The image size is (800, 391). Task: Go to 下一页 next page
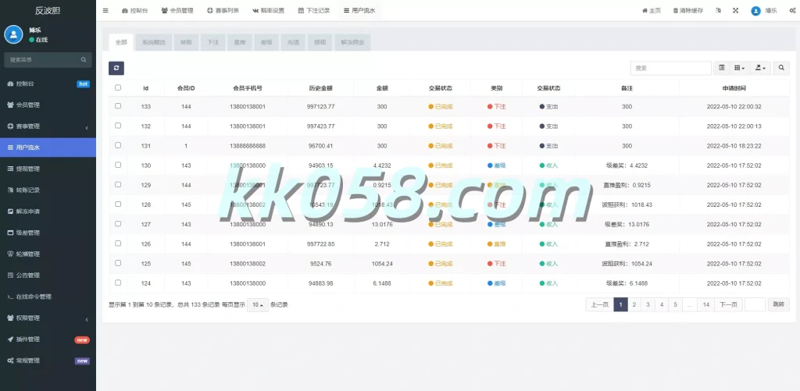coord(728,304)
